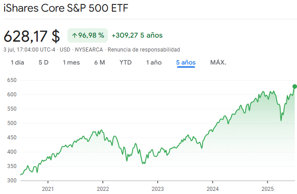Select the 2025 marker on the chart axis
The image size is (297, 194).
click(x=267, y=189)
